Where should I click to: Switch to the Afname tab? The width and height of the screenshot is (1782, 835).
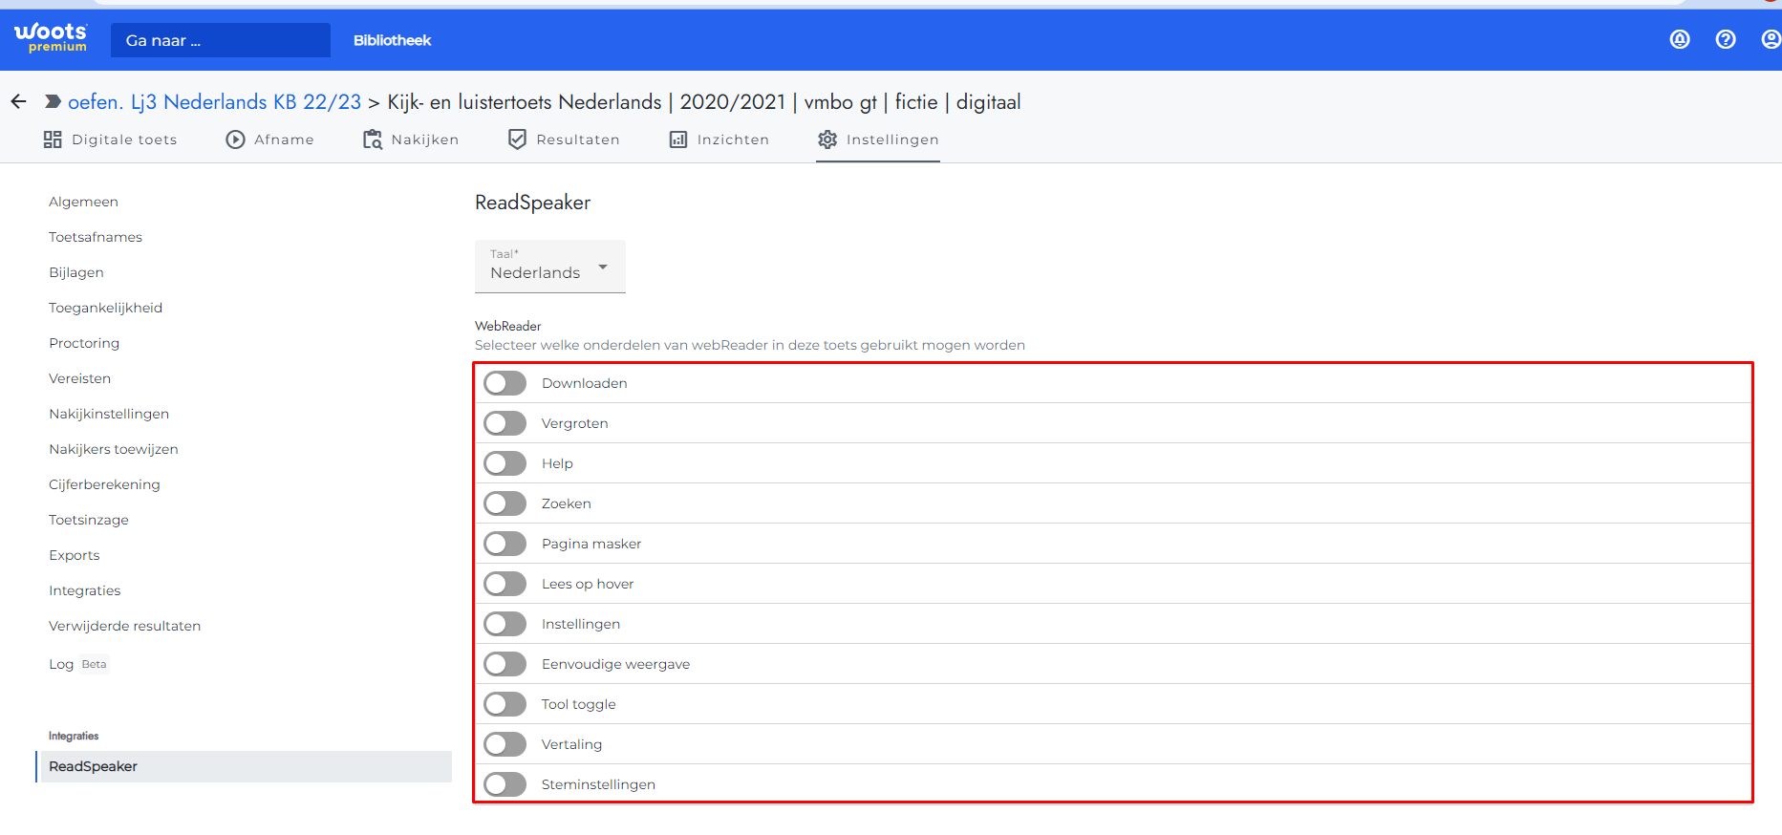(270, 139)
